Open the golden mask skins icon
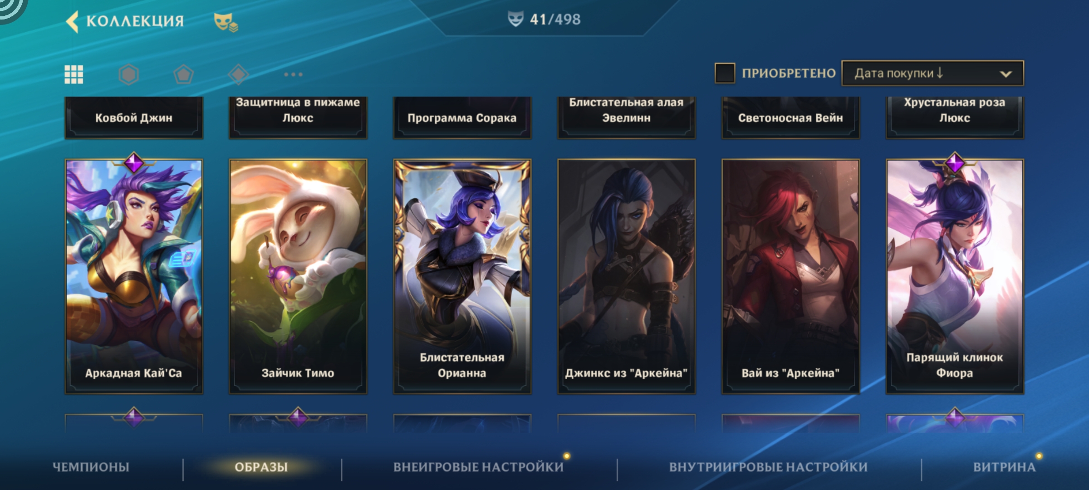Image resolution: width=1089 pixels, height=490 pixels. pos(226,22)
